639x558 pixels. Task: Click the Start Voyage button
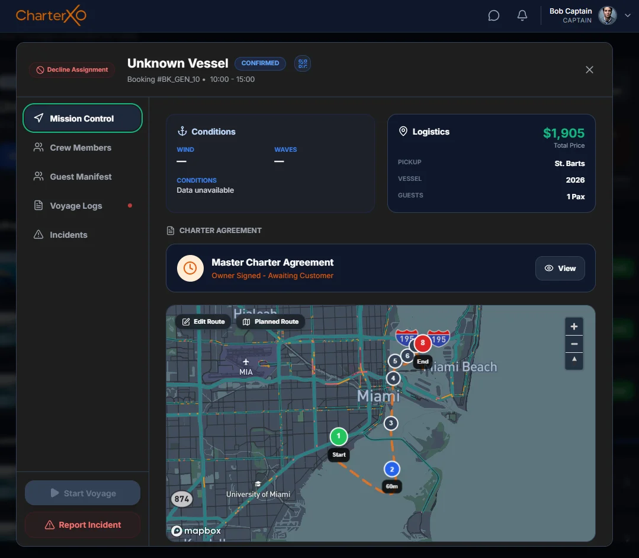[x=82, y=493]
